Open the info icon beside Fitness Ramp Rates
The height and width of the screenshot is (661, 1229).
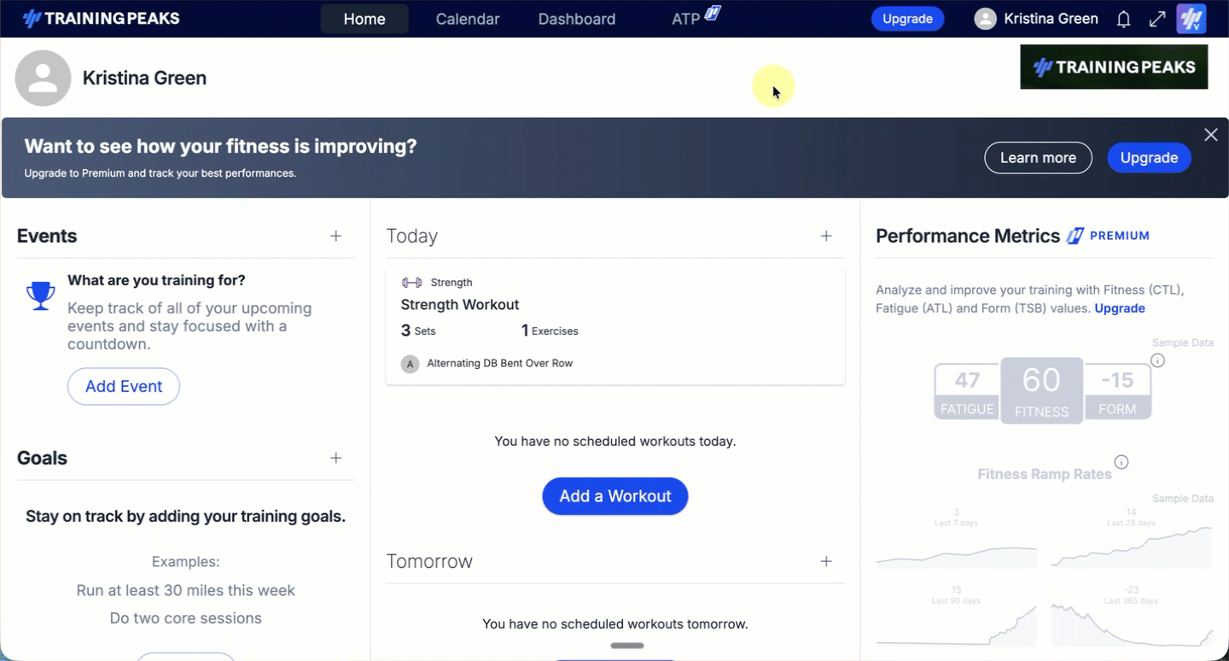pyautogui.click(x=1121, y=462)
